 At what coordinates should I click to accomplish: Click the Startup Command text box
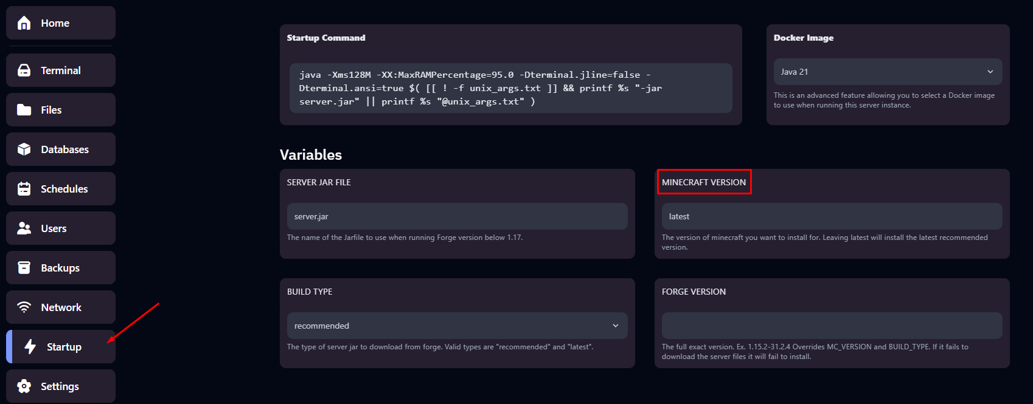pos(510,88)
